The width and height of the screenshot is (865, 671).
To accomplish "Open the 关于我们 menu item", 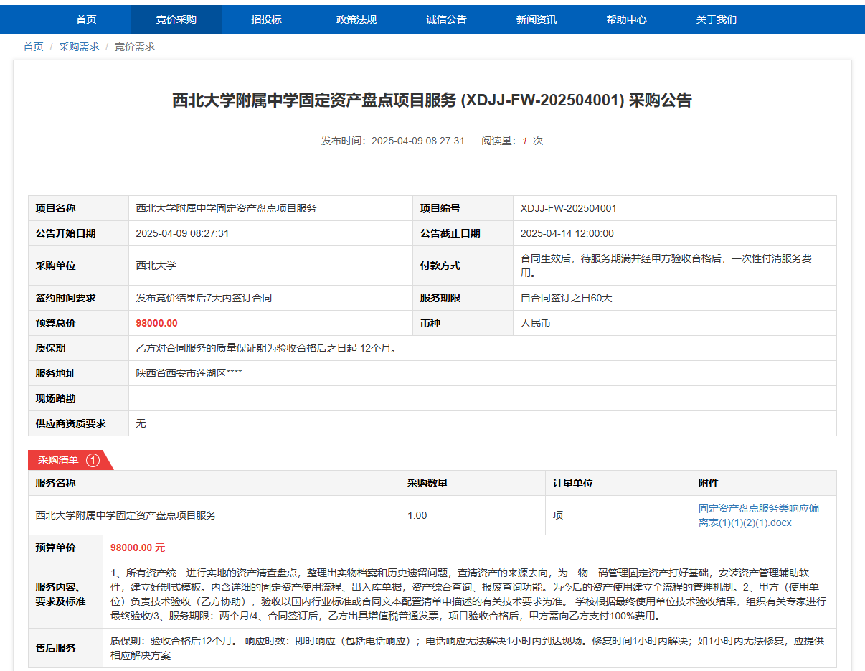I will pos(716,19).
